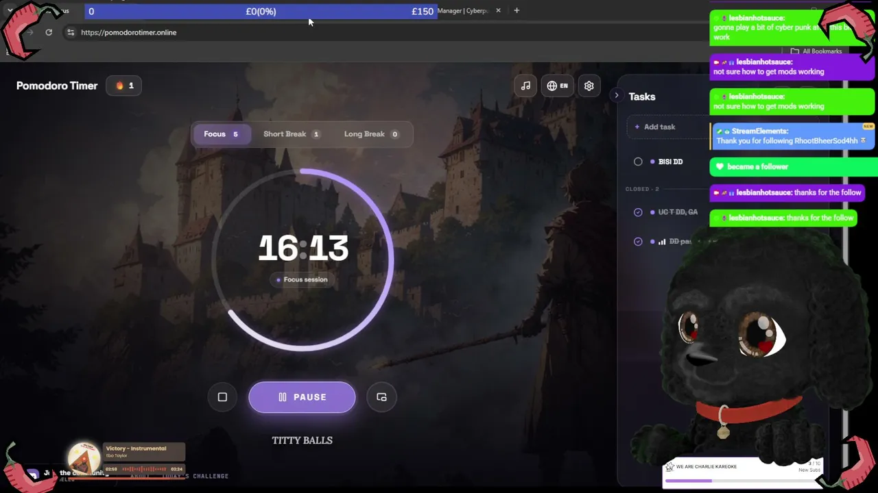Reload the page in the browser
This screenshot has height=493, width=878.
(x=49, y=32)
